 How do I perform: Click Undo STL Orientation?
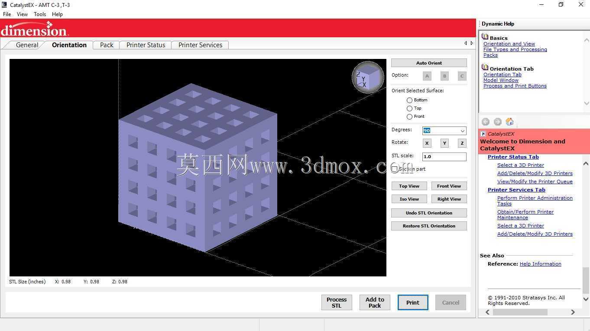pyautogui.click(x=429, y=213)
